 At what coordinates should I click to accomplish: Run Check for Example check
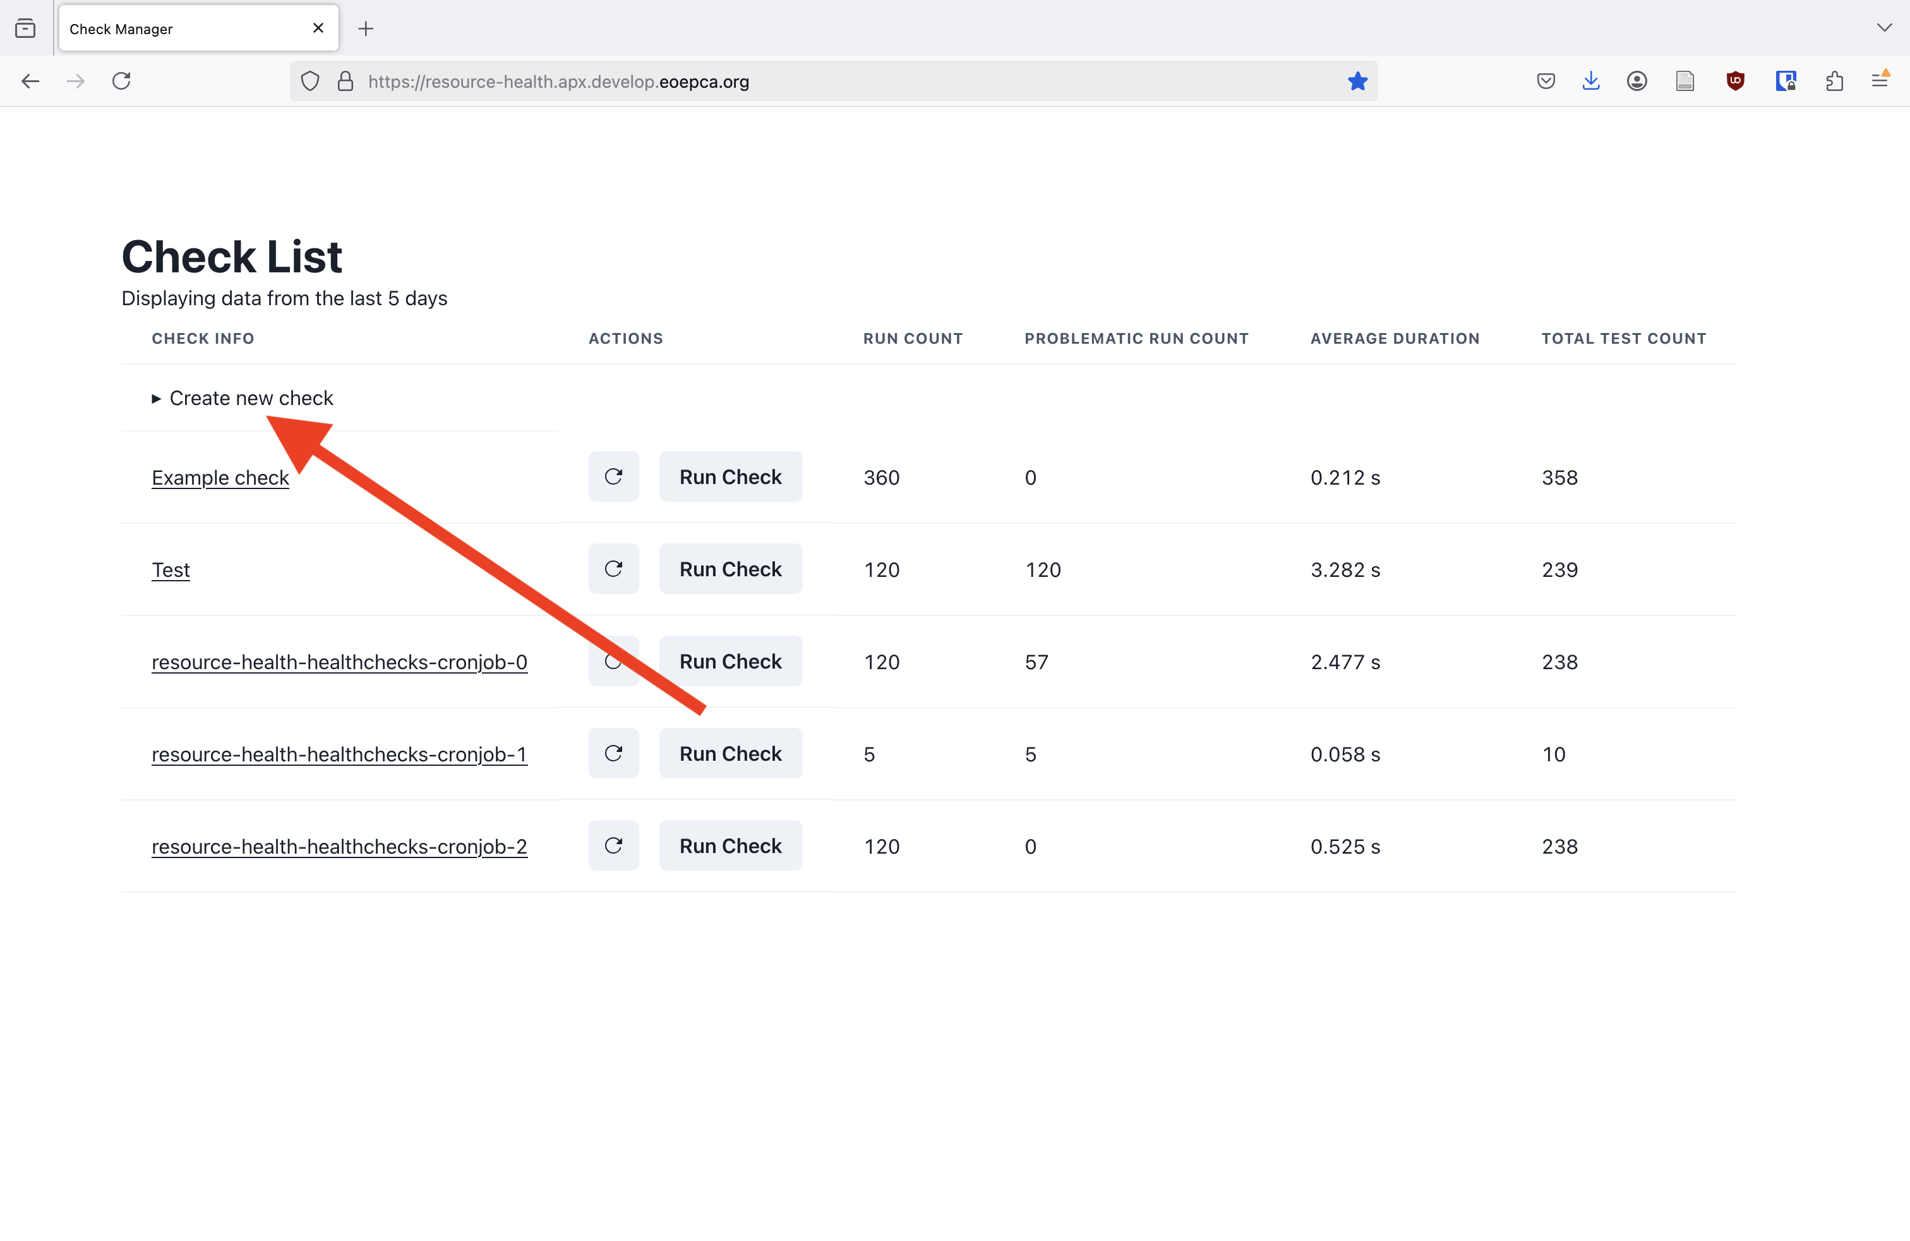(x=730, y=477)
